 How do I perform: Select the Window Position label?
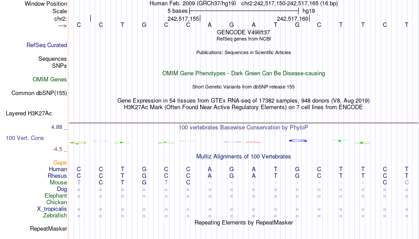pos(46,4)
